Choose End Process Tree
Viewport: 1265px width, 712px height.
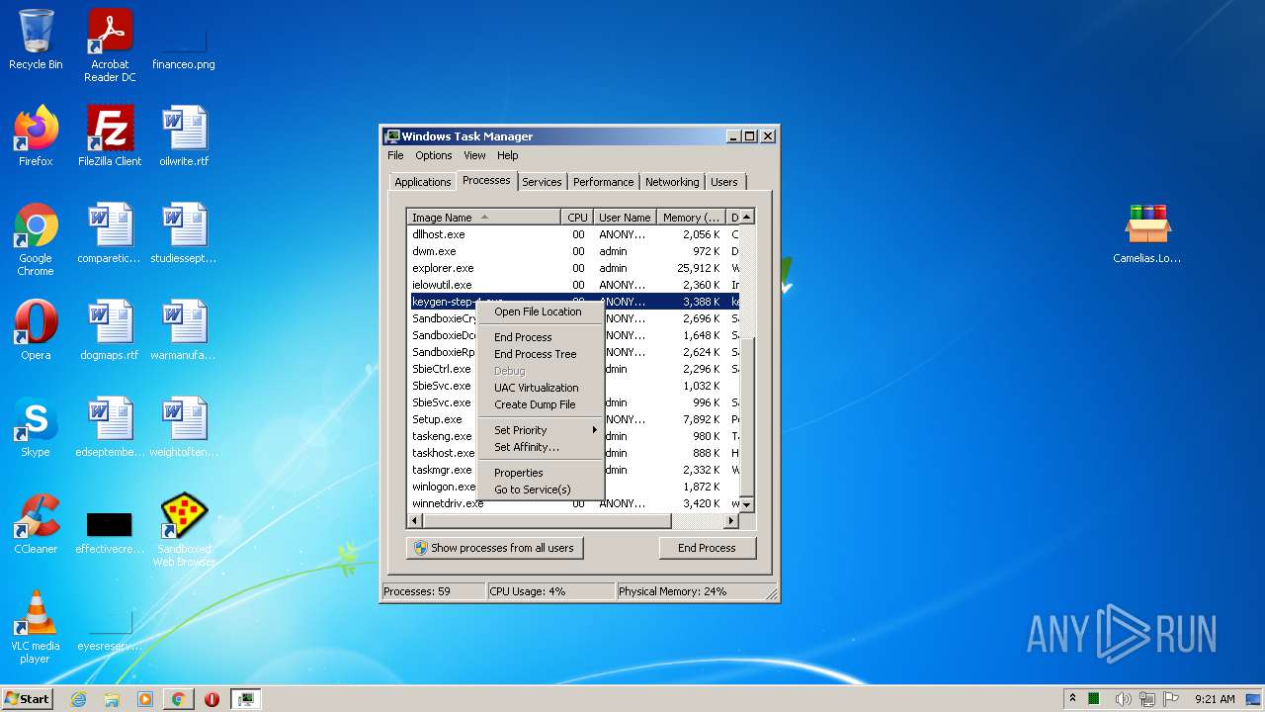coord(540,354)
